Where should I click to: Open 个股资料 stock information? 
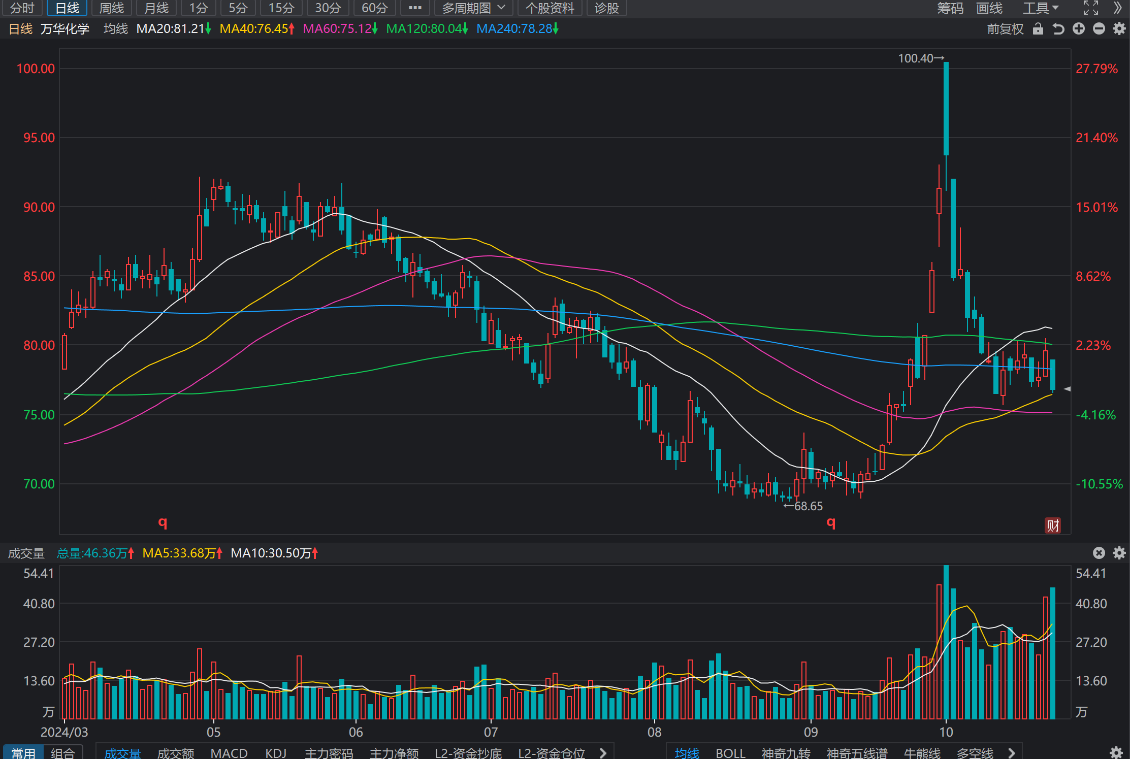pyautogui.click(x=550, y=8)
